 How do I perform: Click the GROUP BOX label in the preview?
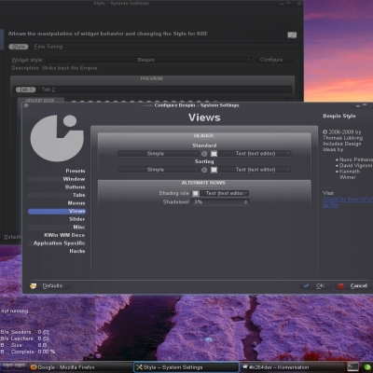coord(40,101)
